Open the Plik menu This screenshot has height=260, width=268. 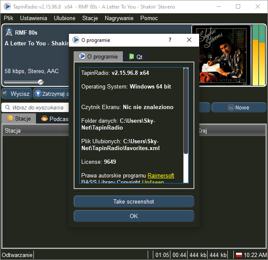point(9,18)
